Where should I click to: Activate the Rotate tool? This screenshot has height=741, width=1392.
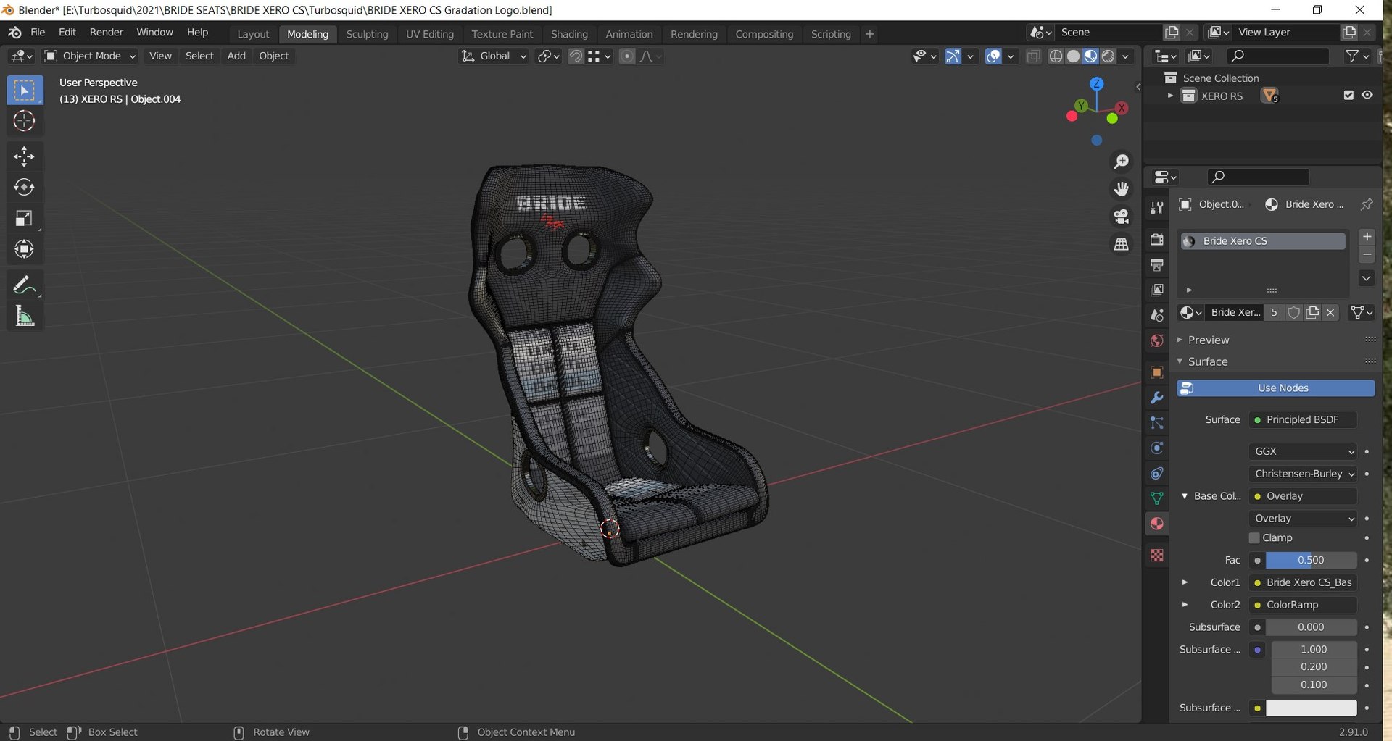tap(24, 188)
